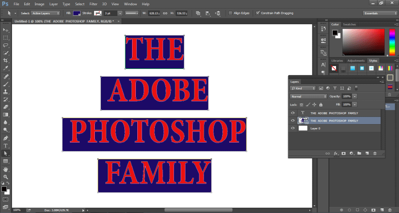Open Select Active Layers dropdown
Image resolution: width=399 pixels, height=213 pixels.
(46, 13)
